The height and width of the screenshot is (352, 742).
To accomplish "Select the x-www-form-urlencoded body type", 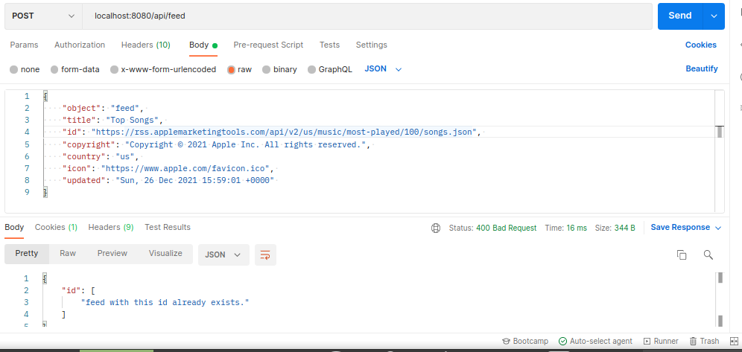I will (x=163, y=69).
